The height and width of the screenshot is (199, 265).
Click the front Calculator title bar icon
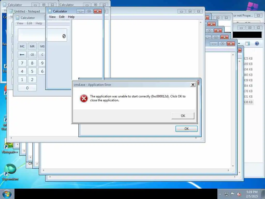point(50,11)
